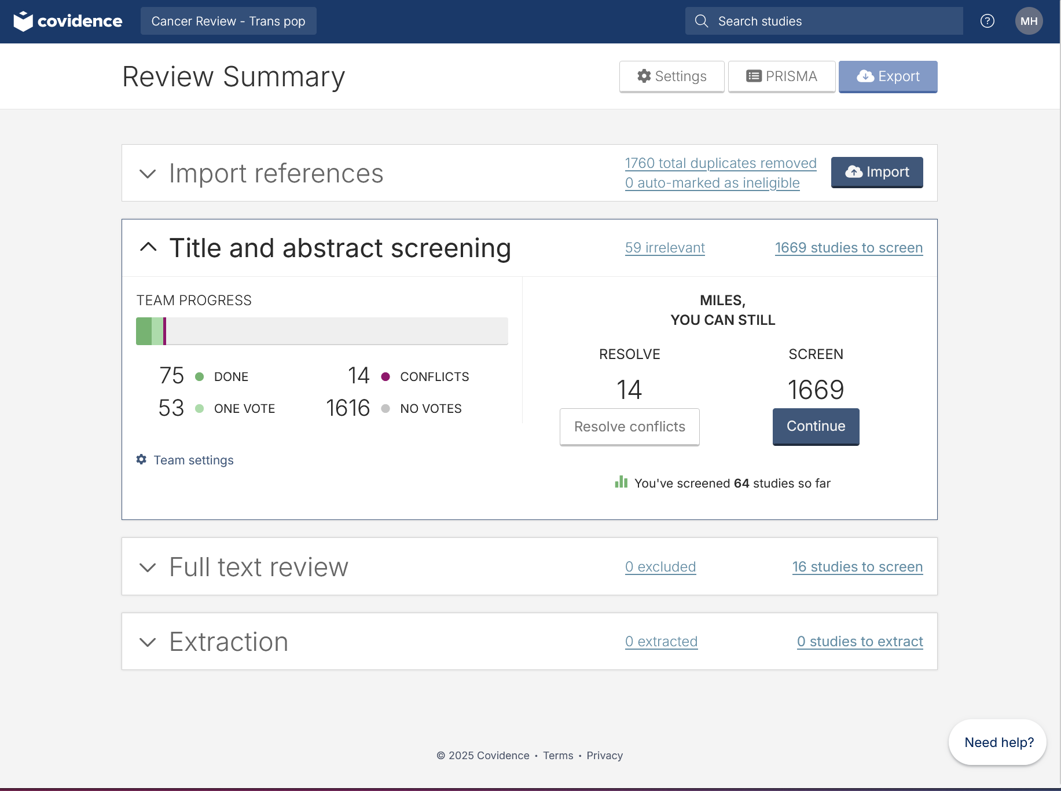The height and width of the screenshot is (791, 1061).
Task: Expand the Import references section
Action: 148,174
